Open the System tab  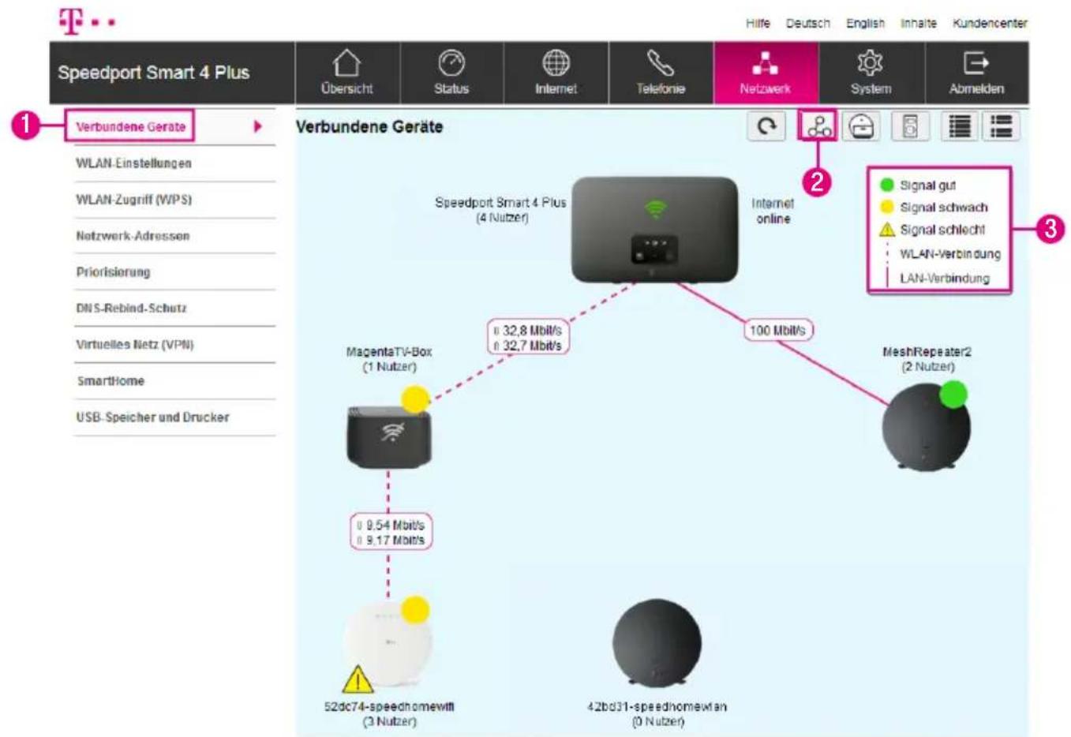(871, 73)
